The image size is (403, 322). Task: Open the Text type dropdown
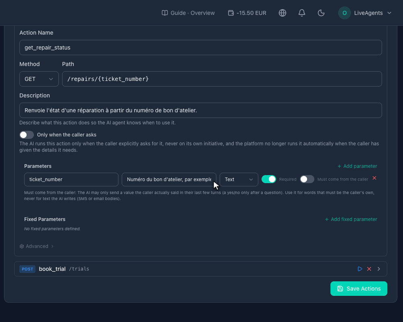point(239,180)
